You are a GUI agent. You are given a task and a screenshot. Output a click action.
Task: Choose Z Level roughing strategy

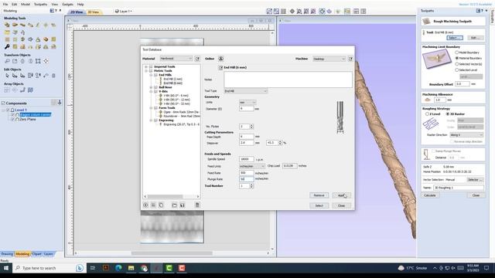[x=427, y=114]
